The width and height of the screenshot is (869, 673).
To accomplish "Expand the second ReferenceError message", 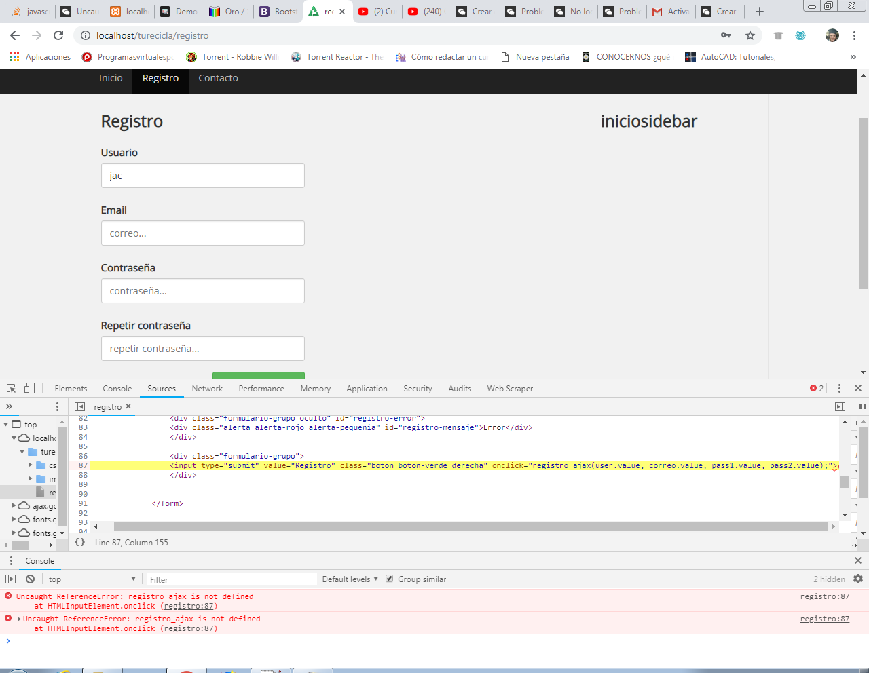I will pos(19,619).
